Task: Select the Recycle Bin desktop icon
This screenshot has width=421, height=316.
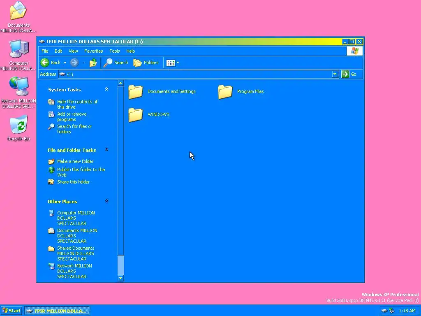Action: point(19,124)
